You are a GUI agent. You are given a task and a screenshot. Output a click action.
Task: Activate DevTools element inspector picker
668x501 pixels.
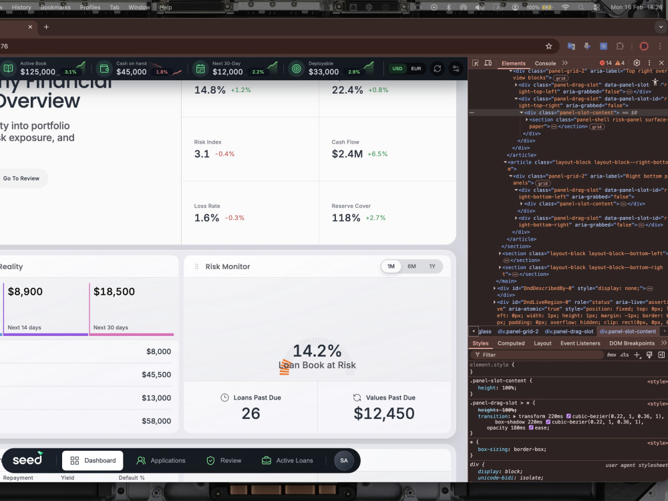476,63
